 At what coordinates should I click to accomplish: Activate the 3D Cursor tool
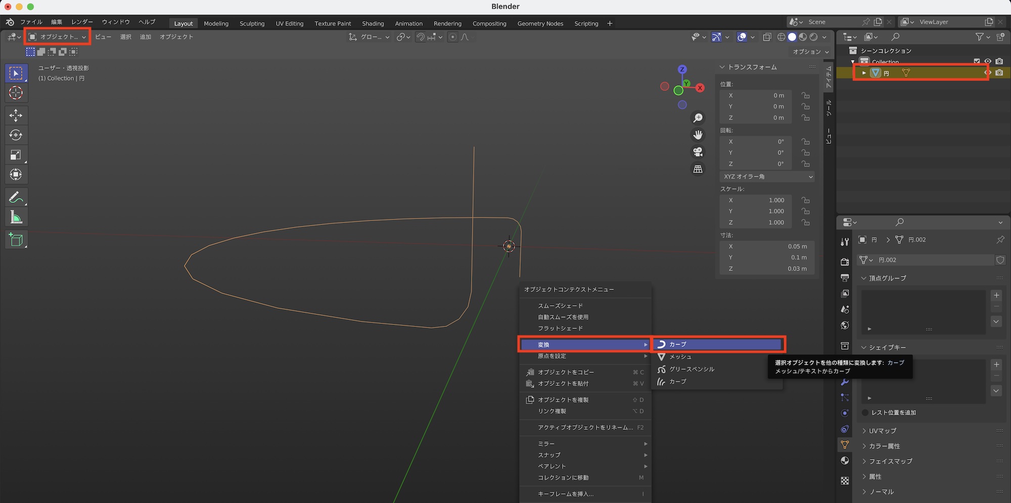[16, 93]
